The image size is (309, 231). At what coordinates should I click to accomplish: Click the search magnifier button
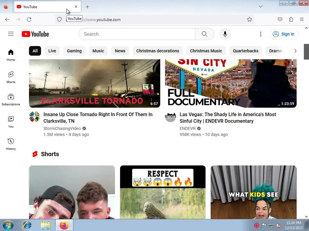(x=205, y=34)
